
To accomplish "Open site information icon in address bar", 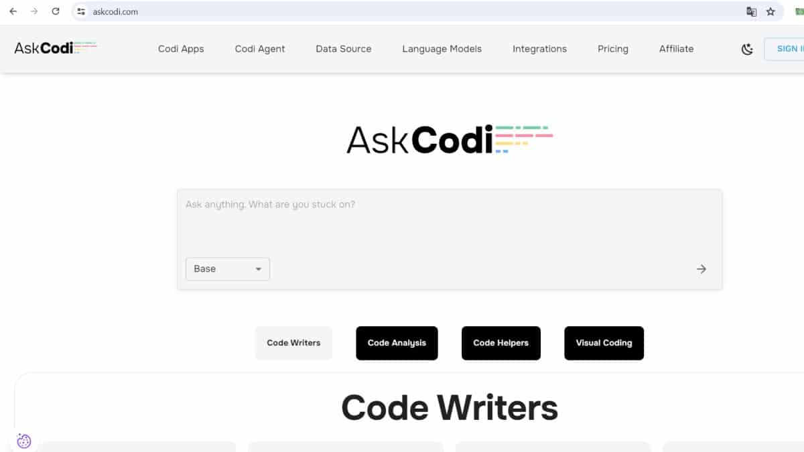I will [x=82, y=11].
